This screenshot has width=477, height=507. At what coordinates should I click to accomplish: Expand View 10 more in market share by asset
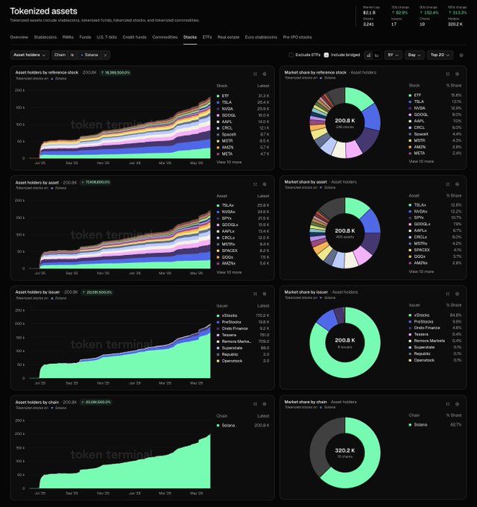(x=421, y=271)
